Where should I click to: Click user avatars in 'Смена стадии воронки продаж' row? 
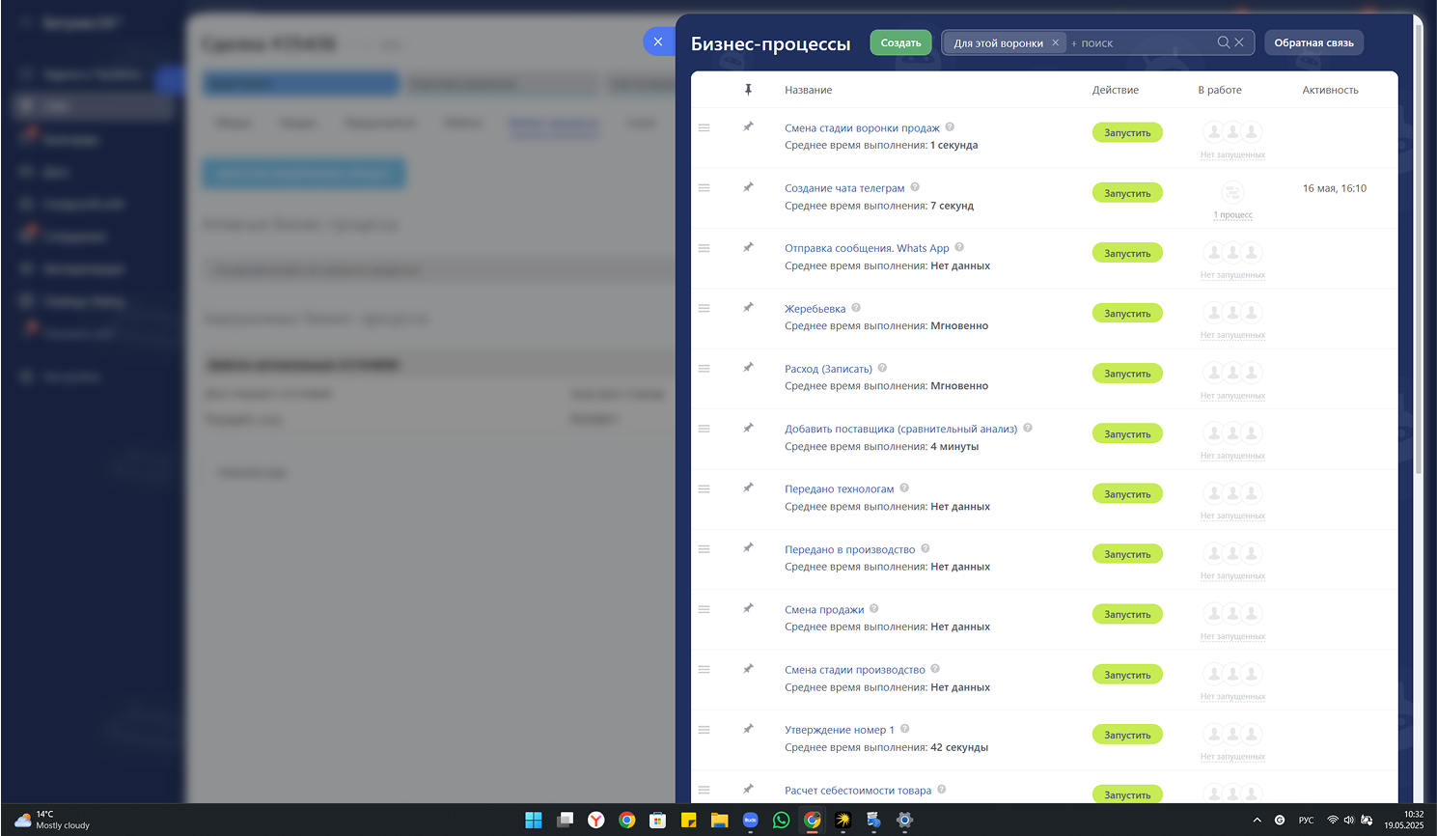[1232, 131]
